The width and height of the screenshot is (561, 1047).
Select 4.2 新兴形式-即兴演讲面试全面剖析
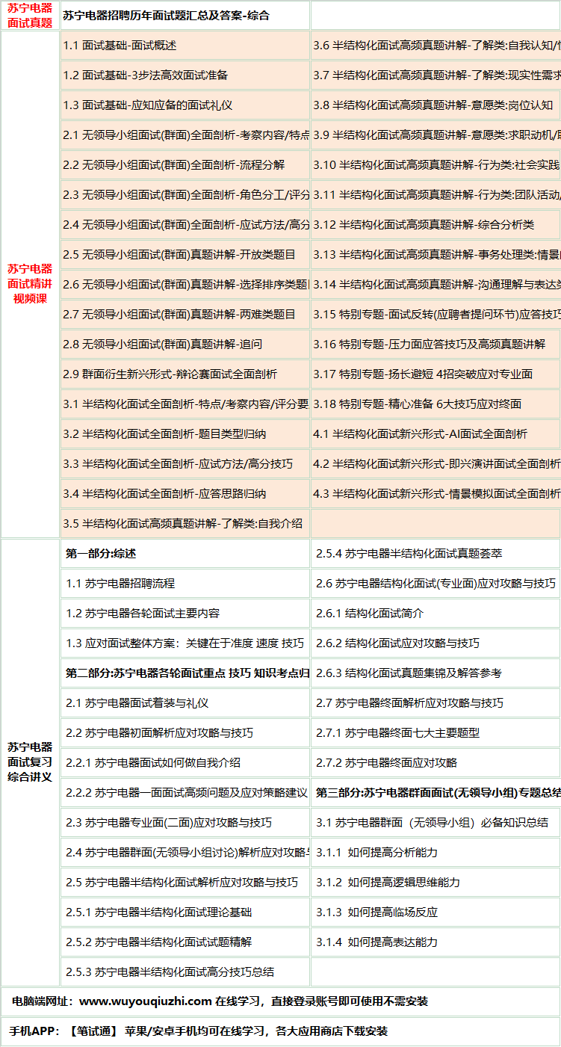tap(436, 463)
